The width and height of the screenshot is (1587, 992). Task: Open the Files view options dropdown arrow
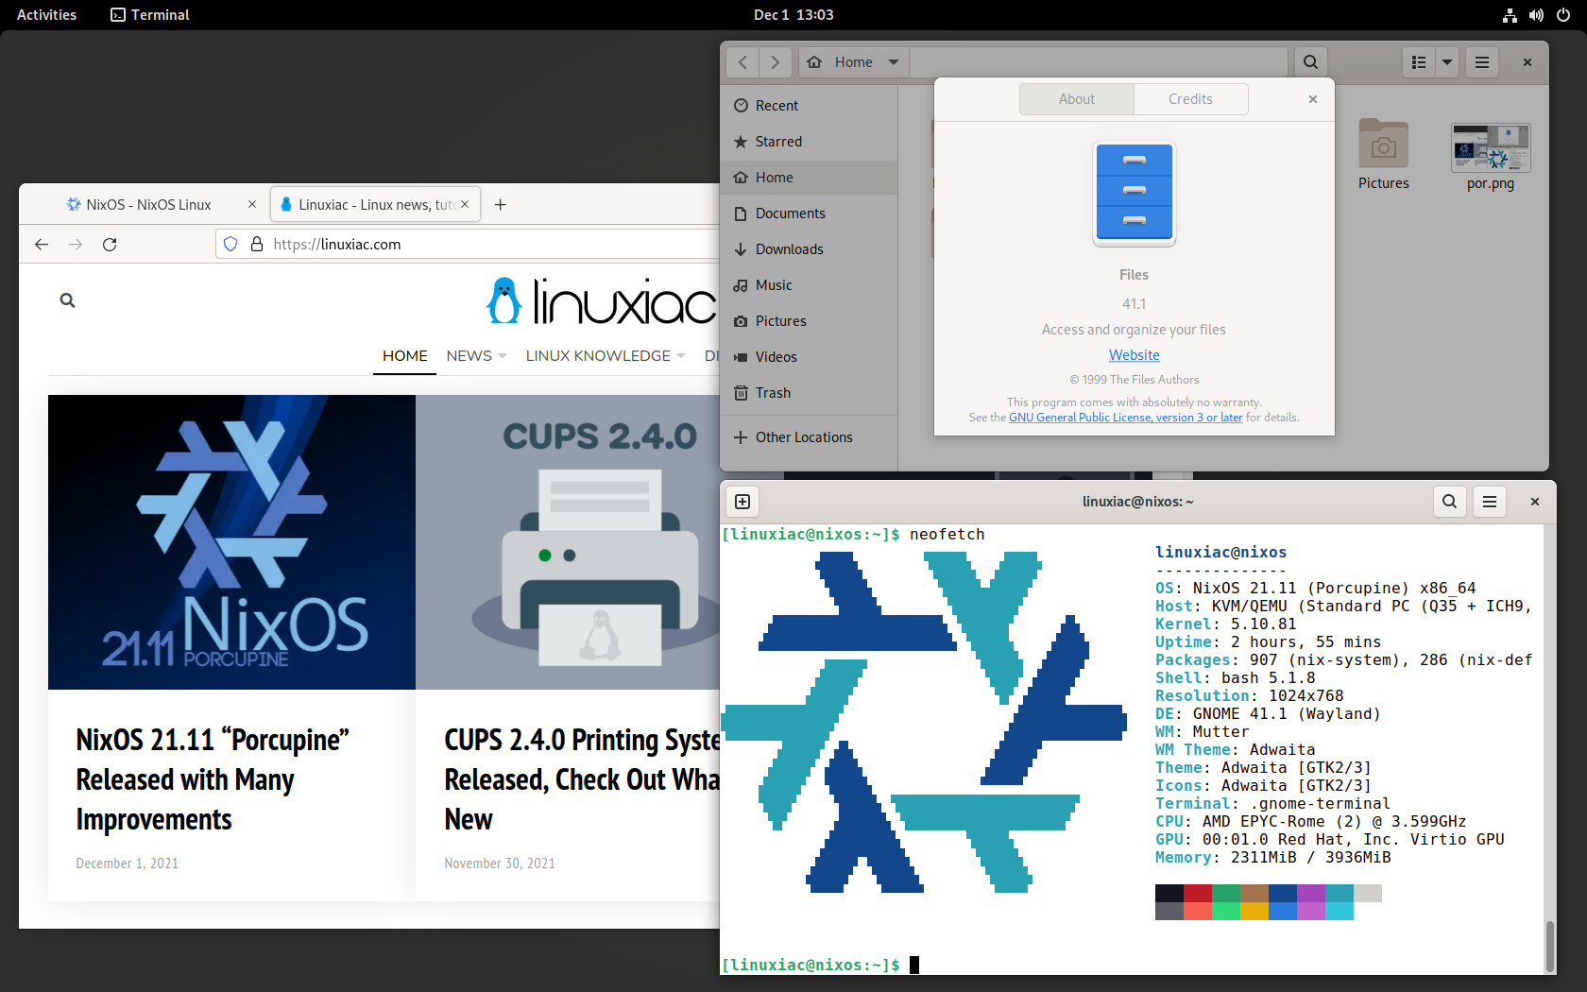pos(1447,62)
